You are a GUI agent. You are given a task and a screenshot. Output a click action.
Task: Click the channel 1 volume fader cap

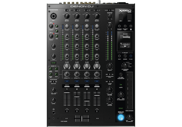[67, 93]
